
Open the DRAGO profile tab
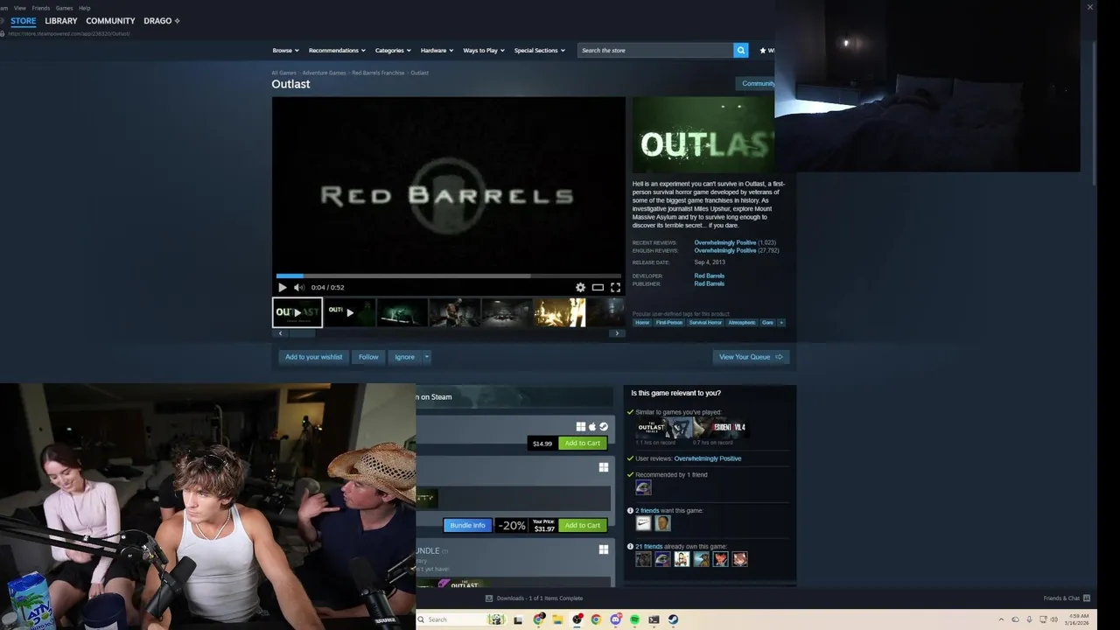[x=162, y=21]
